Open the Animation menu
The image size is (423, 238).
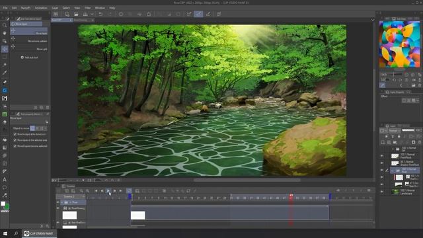click(41, 8)
